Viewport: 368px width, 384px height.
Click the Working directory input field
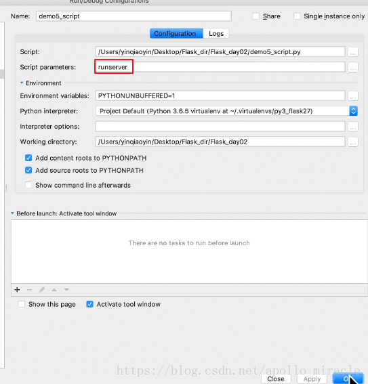[220, 142]
